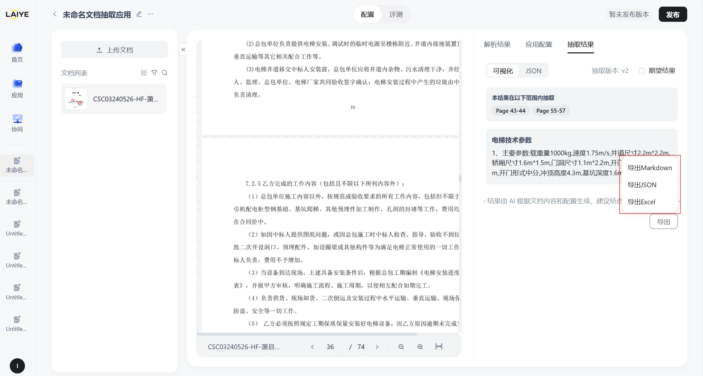Viewport: 703px width, 376px height.
Task: Choose 导出JSON from export menu
Action: tap(650, 185)
